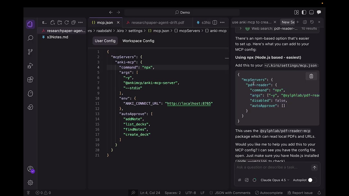
Task: Switch to the New Session chat tab
Action: pos(288,22)
